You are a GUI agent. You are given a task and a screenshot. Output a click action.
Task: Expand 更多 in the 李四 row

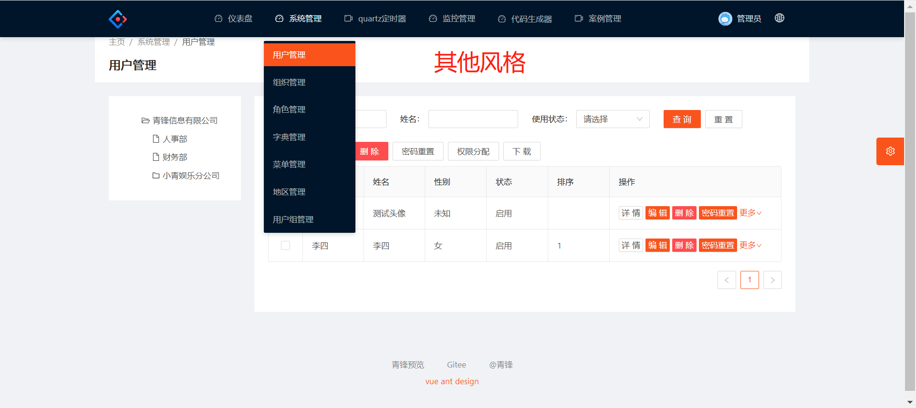(x=750, y=245)
